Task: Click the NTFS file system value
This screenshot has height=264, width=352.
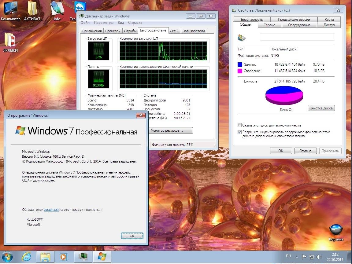Action: pos(275,55)
